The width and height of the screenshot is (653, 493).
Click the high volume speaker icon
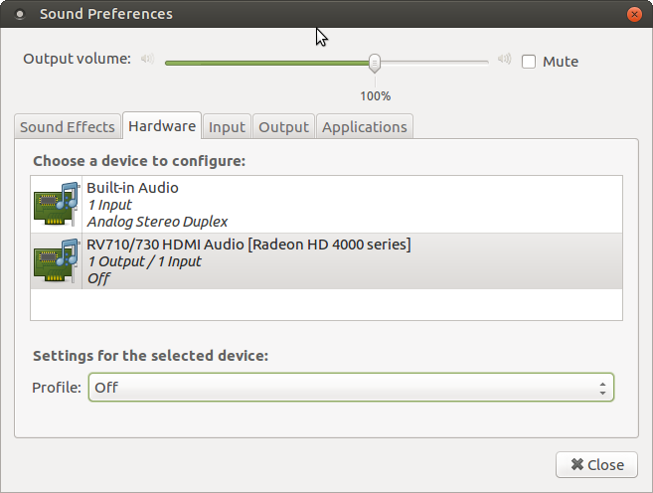pyautogui.click(x=504, y=59)
